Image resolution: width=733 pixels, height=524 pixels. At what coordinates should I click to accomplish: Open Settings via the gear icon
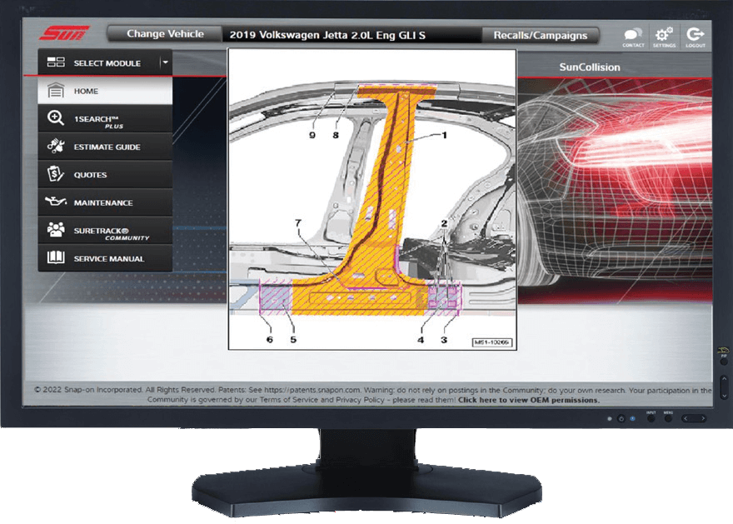click(x=664, y=35)
